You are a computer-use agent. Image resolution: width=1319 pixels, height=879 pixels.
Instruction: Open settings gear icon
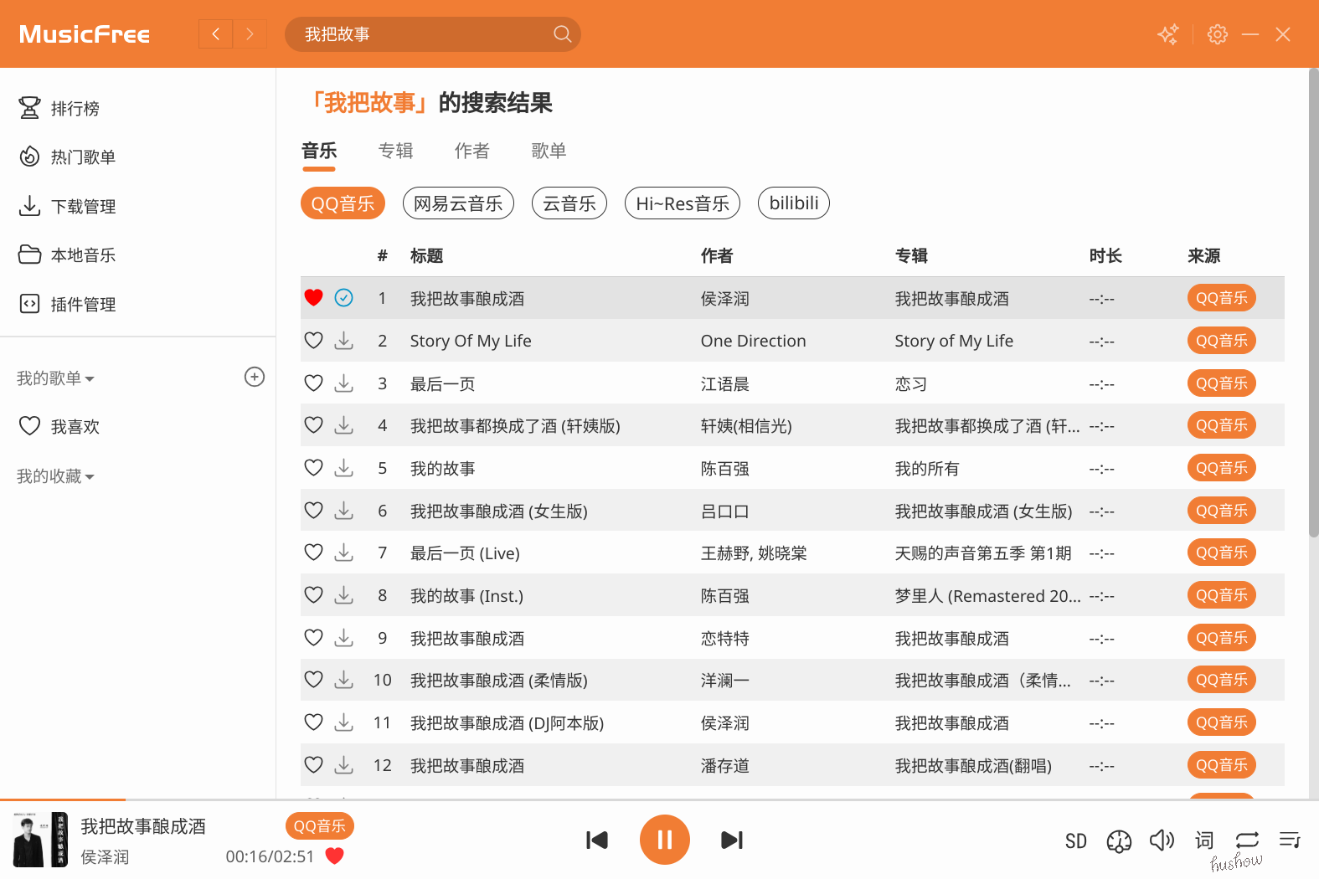1218,34
